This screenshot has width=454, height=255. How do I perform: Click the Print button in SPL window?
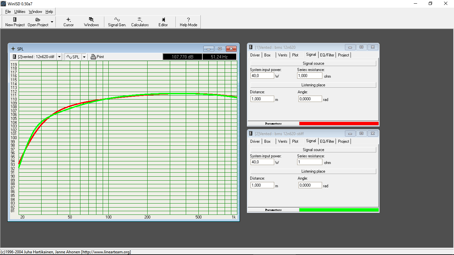point(97,57)
